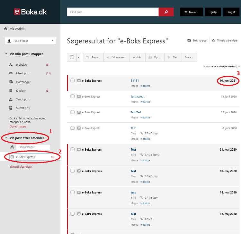Click the document icon of 12. maj 2020 message

coord(79,214)
